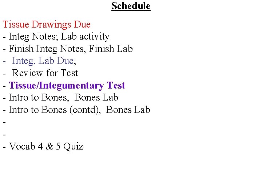
Task: Click the Integ Notes; Lab activity line
Action: (56, 37)
